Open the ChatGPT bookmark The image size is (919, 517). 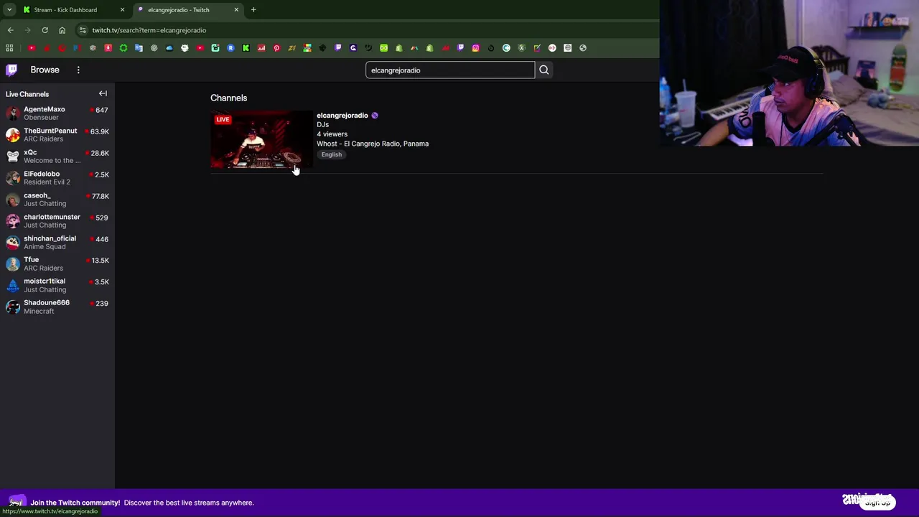coord(154,48)
